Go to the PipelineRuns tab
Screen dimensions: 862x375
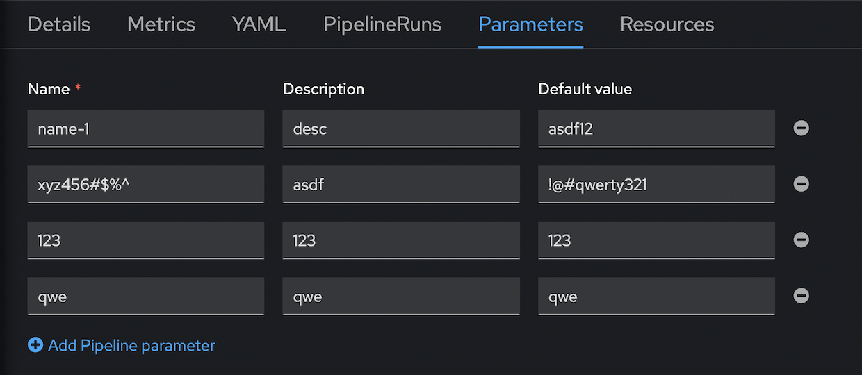[382, 24]
